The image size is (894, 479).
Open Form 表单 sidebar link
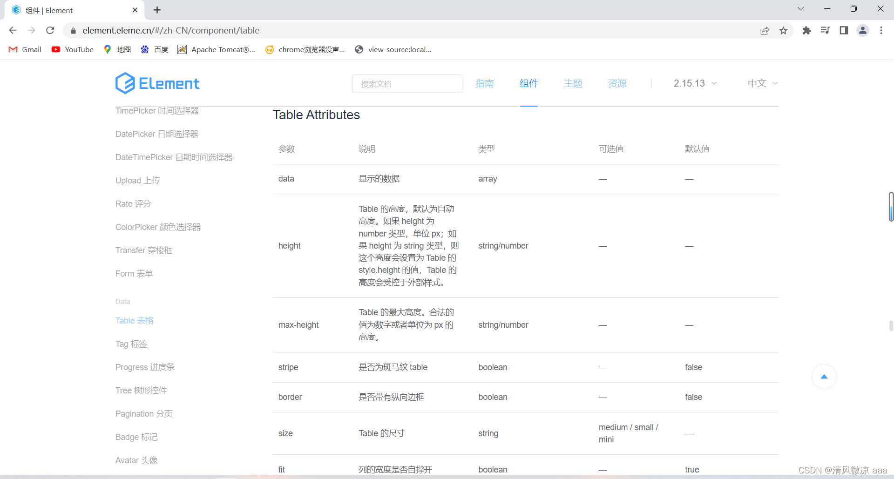click(134, 274)
